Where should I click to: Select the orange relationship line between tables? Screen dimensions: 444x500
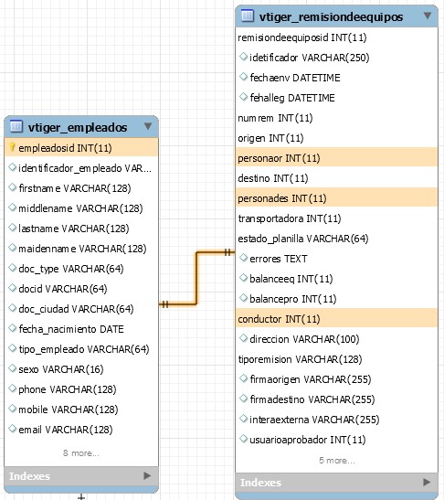(x=196, y=278)
